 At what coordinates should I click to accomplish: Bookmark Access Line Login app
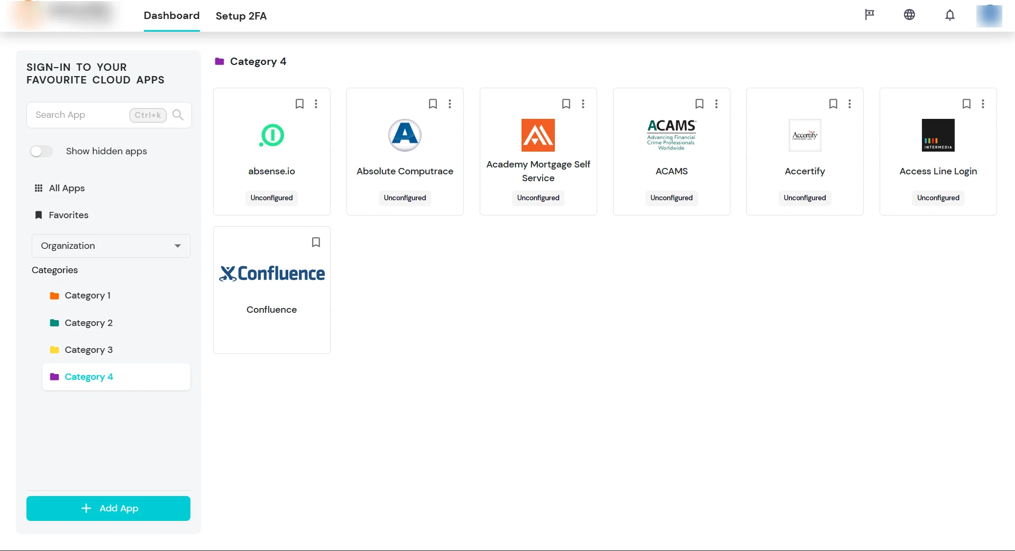coord(966,104)
